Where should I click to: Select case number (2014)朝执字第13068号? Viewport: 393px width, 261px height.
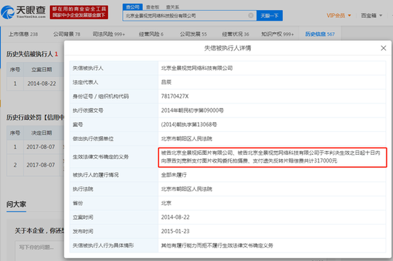[189, 125]
